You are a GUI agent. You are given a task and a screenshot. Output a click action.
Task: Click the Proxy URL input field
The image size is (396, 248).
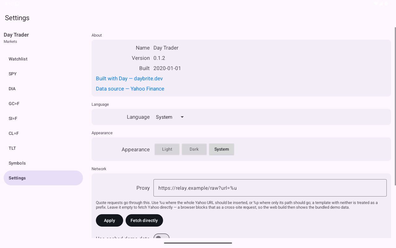tap(270, 188)
